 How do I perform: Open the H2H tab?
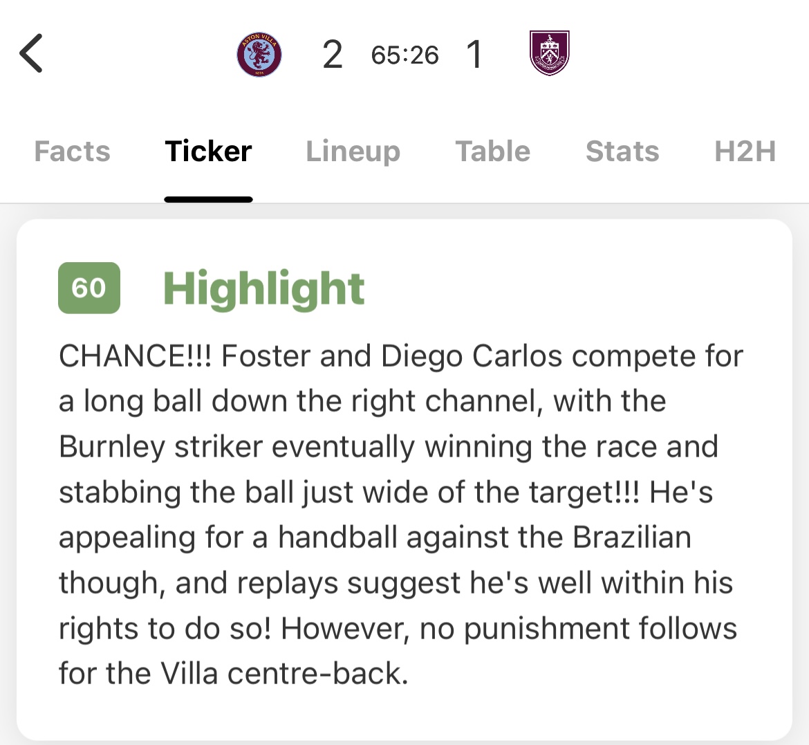[745, 151]
